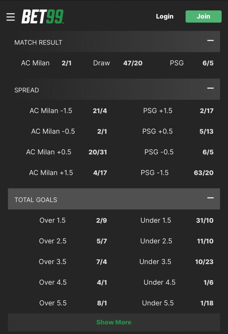The image size is (228, 334).
Task: Select Over 2.5 goals at 5/7
Action: [73, 241]
